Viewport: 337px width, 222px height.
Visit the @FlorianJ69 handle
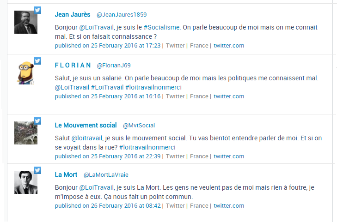[x=114, y=66]
